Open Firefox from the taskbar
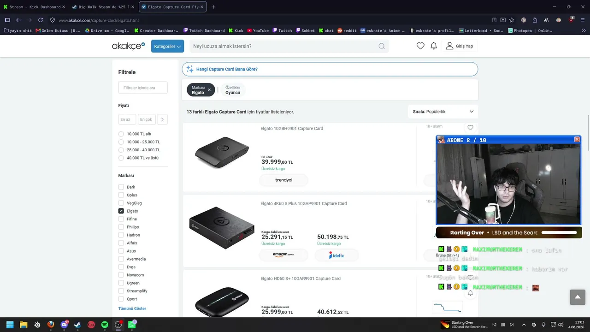The height and width of the screenshot is (332, 590). 51,325
